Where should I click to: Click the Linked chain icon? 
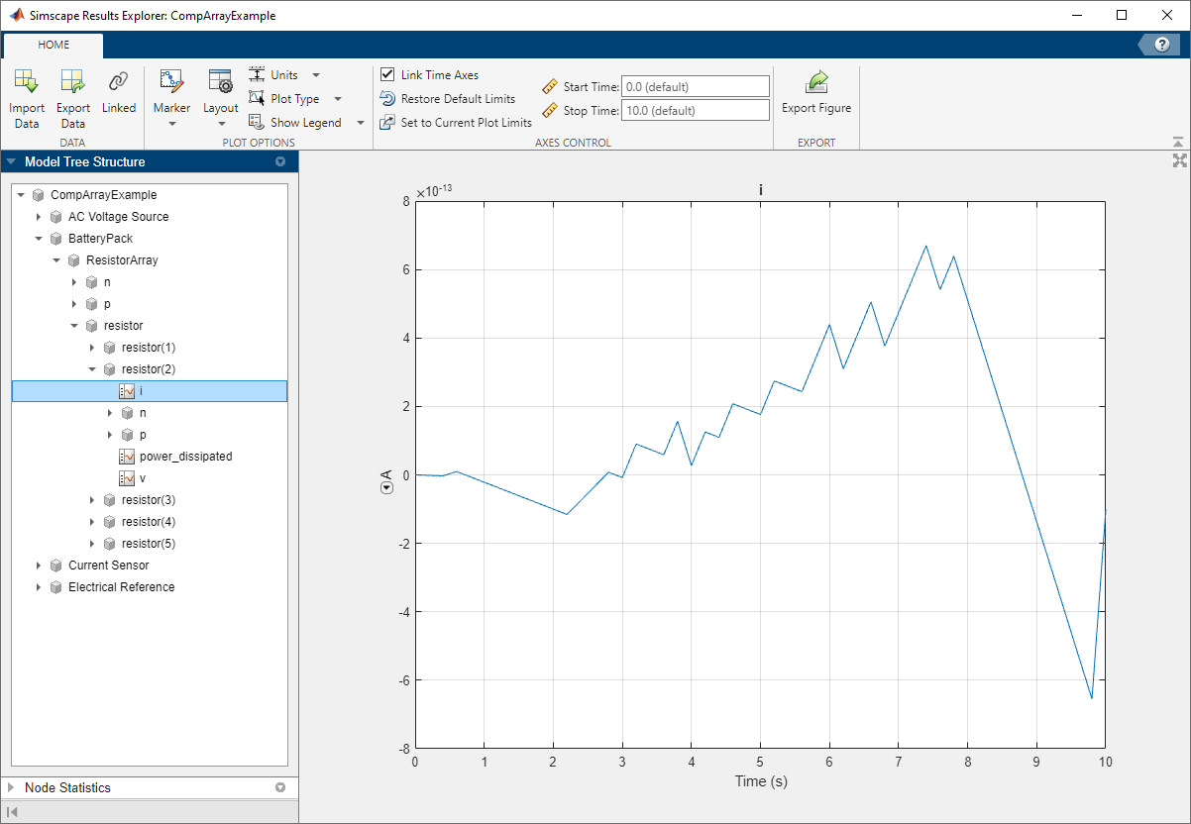click(x=119, y=83)
